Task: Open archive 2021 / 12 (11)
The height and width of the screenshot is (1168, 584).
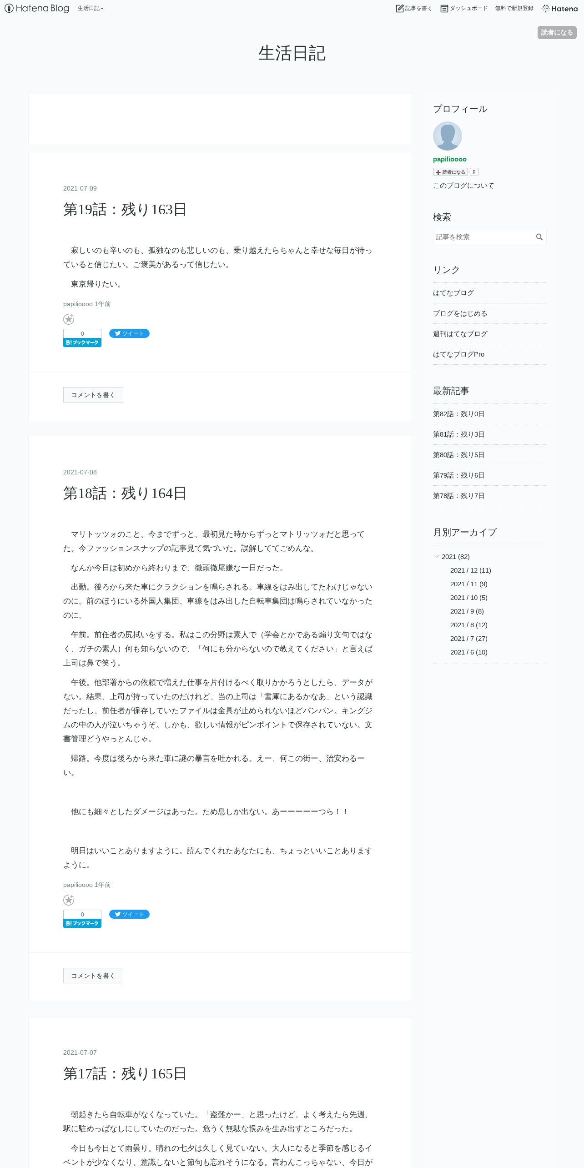Action: click(x=471, y=570)
